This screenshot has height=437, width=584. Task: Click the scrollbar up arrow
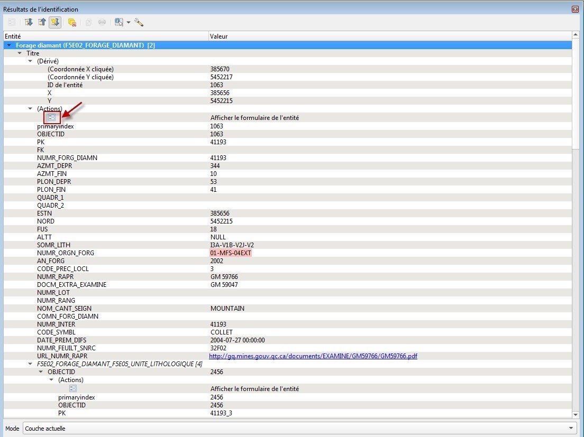coord(576,35)
